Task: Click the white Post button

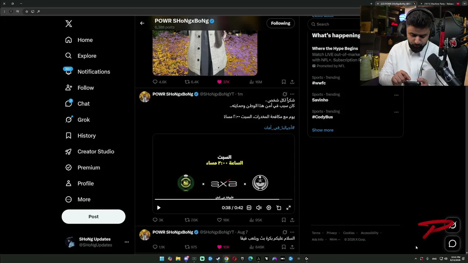Action: [94, 217]
